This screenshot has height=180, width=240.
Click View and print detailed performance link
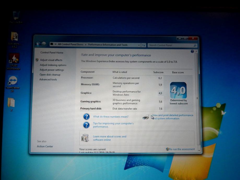pyautogui.click(x=173, y=117)
